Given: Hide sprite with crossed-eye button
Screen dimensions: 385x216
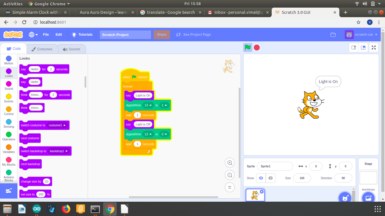Looking at the screenshot, I should [x=270, y=178].
